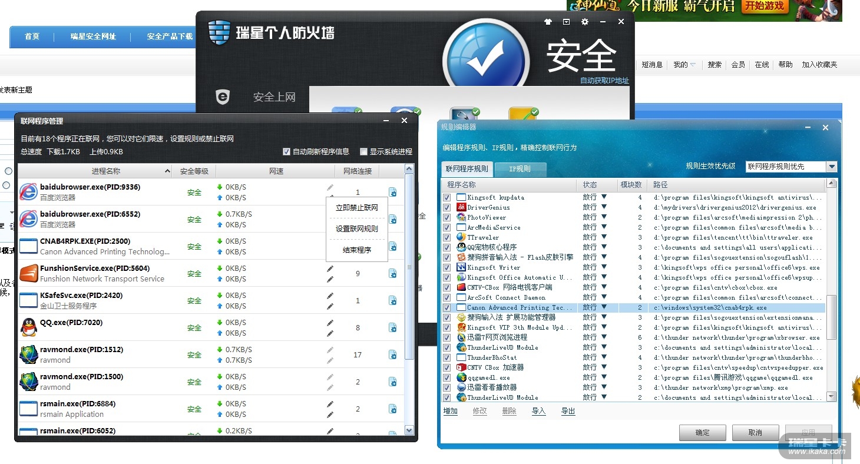Click the Kingsoft Writer W icon in rule list
Image resolution: width=860 pixels, height=464 pixels.
click(x=461, y=267)
